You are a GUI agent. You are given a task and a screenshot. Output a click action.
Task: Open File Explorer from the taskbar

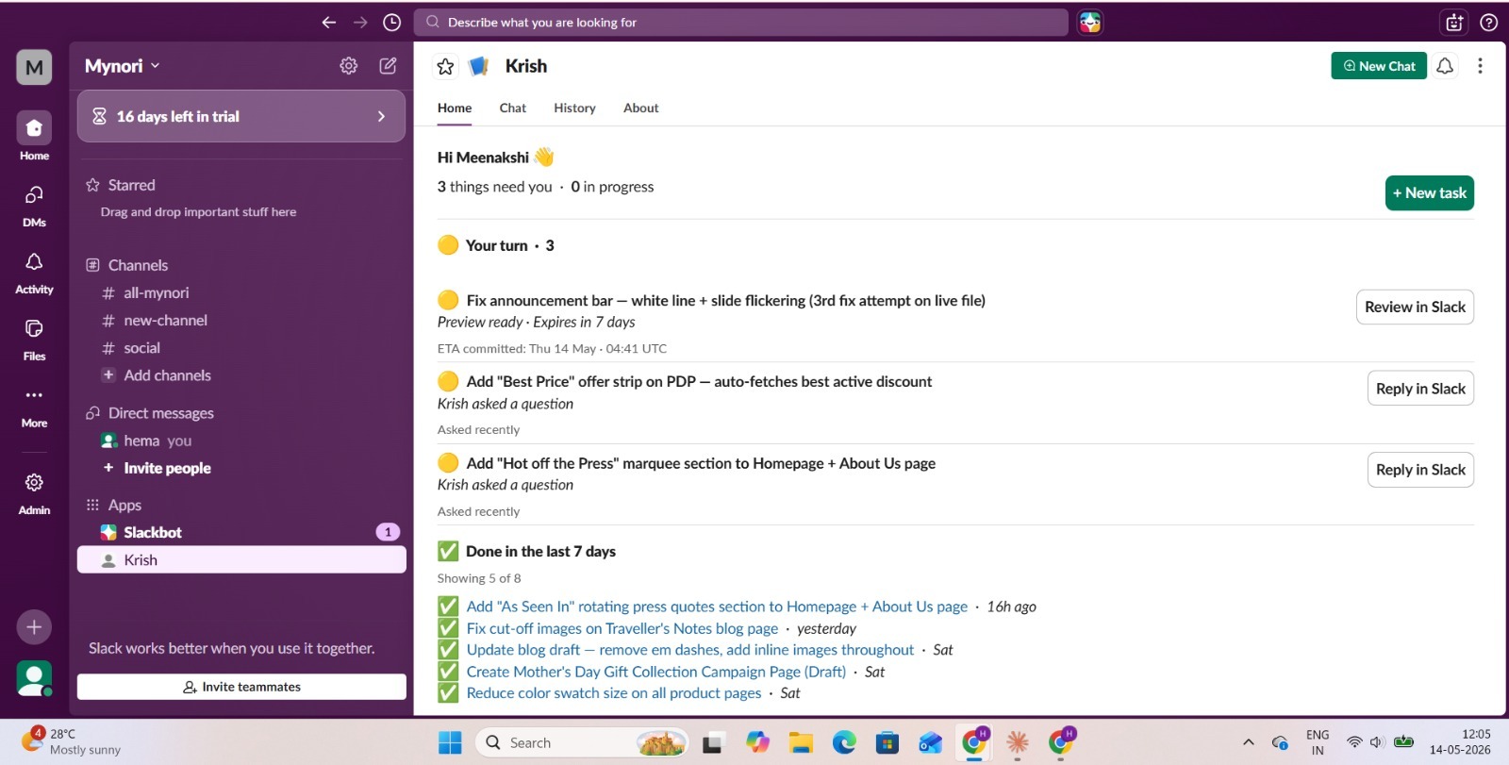click(x=801, y=742)
